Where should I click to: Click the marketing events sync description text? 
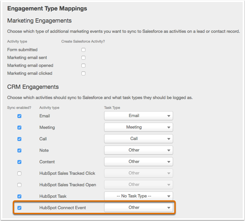pyautogui.click(x=123, y=31)
